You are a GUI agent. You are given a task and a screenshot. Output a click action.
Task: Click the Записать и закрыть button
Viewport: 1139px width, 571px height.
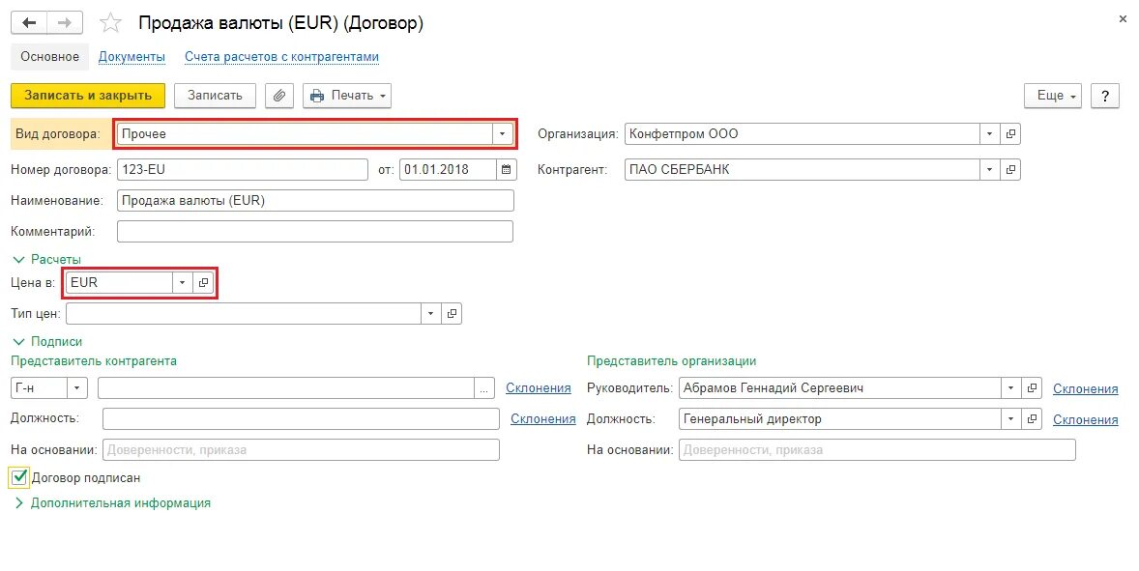click(x=88, y=96)
